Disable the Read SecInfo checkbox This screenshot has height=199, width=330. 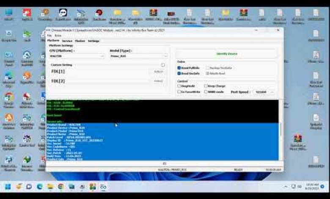point(179,73)
